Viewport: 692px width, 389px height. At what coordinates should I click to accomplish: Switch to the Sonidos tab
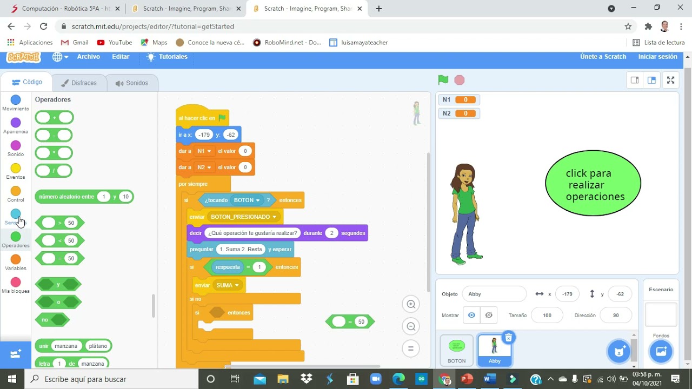pos(132,83)
